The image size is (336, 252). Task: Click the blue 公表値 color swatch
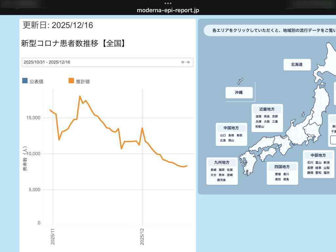click(25, 81)
